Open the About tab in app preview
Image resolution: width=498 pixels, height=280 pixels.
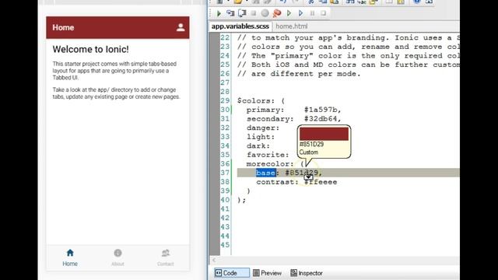pyautogui.click(x=117, y=257)
